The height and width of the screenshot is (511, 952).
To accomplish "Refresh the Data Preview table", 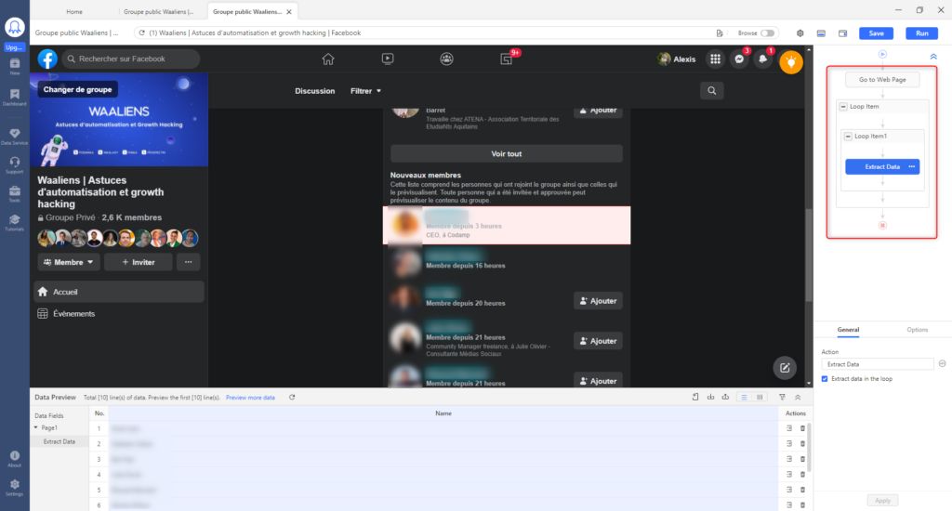I will tap(293, 397).
